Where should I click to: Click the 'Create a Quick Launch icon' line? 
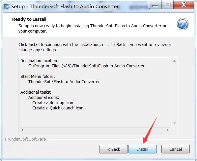coord(58,108)
